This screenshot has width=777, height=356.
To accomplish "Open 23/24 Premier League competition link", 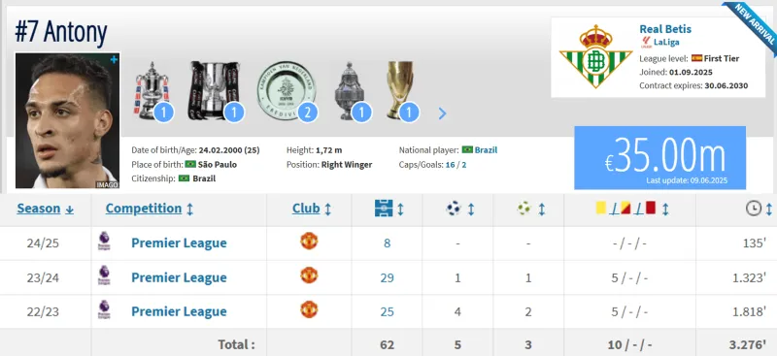I will [x=179, y=277].
